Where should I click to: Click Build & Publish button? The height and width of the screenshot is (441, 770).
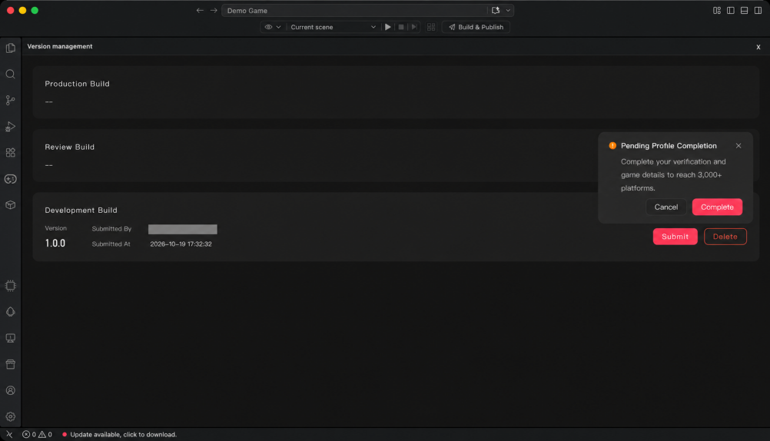476,27
